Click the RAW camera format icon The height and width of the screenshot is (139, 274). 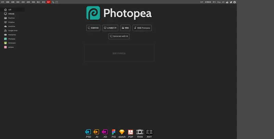[x=140, y=134]
